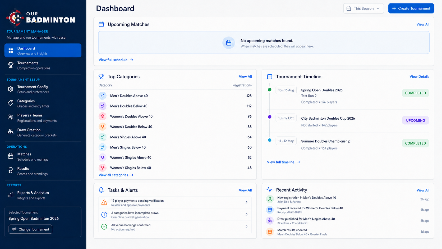This screenshot has height=249, width=442.
Task: Click the Men's Singles Below 40 row
Action: (175, 147)
